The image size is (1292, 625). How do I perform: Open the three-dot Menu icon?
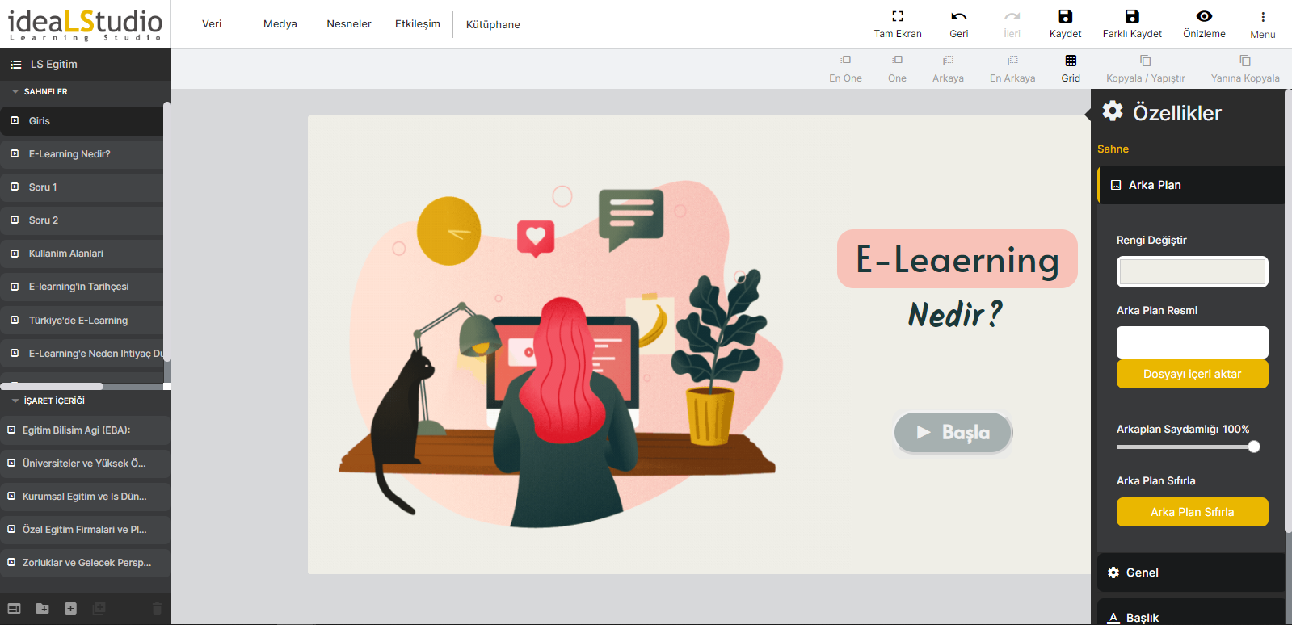click(x=1262, y=17)
